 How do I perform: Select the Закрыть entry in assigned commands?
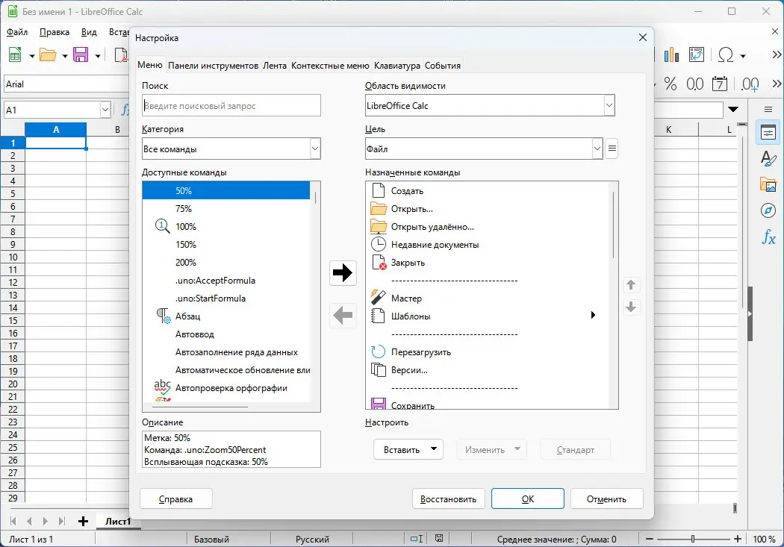coord(488,263)
